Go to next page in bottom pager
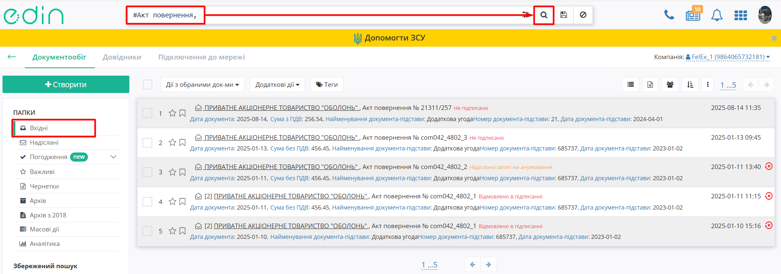 click(488, 264)
